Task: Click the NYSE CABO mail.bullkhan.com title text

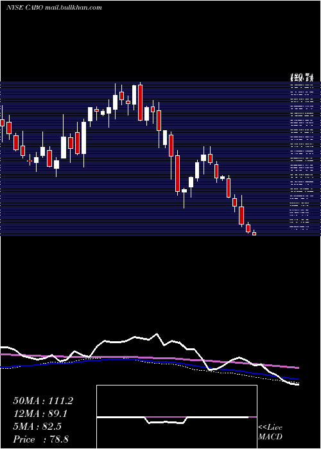Action: (54, 8)
